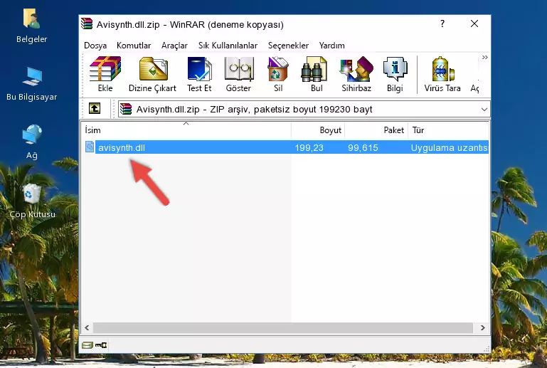The height and width of the screenshot is (368, 547).
Task: Sort by the Tür column header
Action: tap(448, 130)
